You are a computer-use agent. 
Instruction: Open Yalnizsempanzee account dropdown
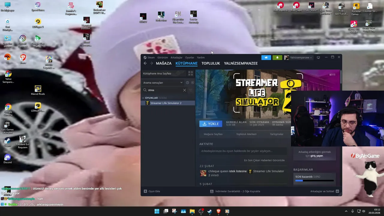(298, 58)
